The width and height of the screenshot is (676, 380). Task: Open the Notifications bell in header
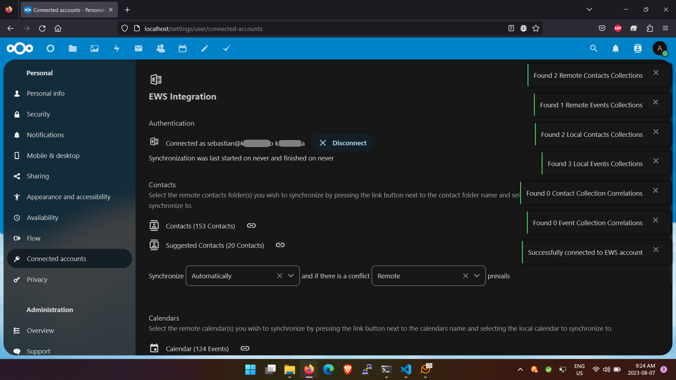pos(615,49)
